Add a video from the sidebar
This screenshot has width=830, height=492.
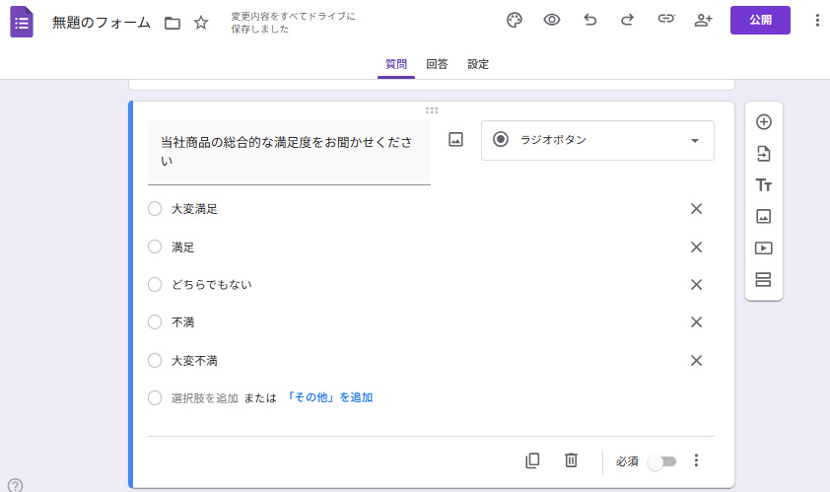tap(763, 248)
